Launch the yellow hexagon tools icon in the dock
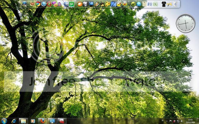 [x=108, y=4]
